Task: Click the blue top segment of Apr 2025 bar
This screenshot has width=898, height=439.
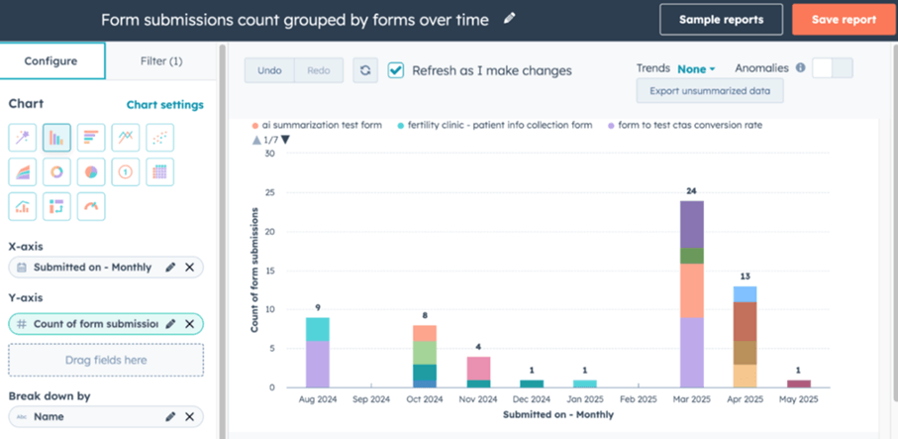Action: [x=746, y=294]
